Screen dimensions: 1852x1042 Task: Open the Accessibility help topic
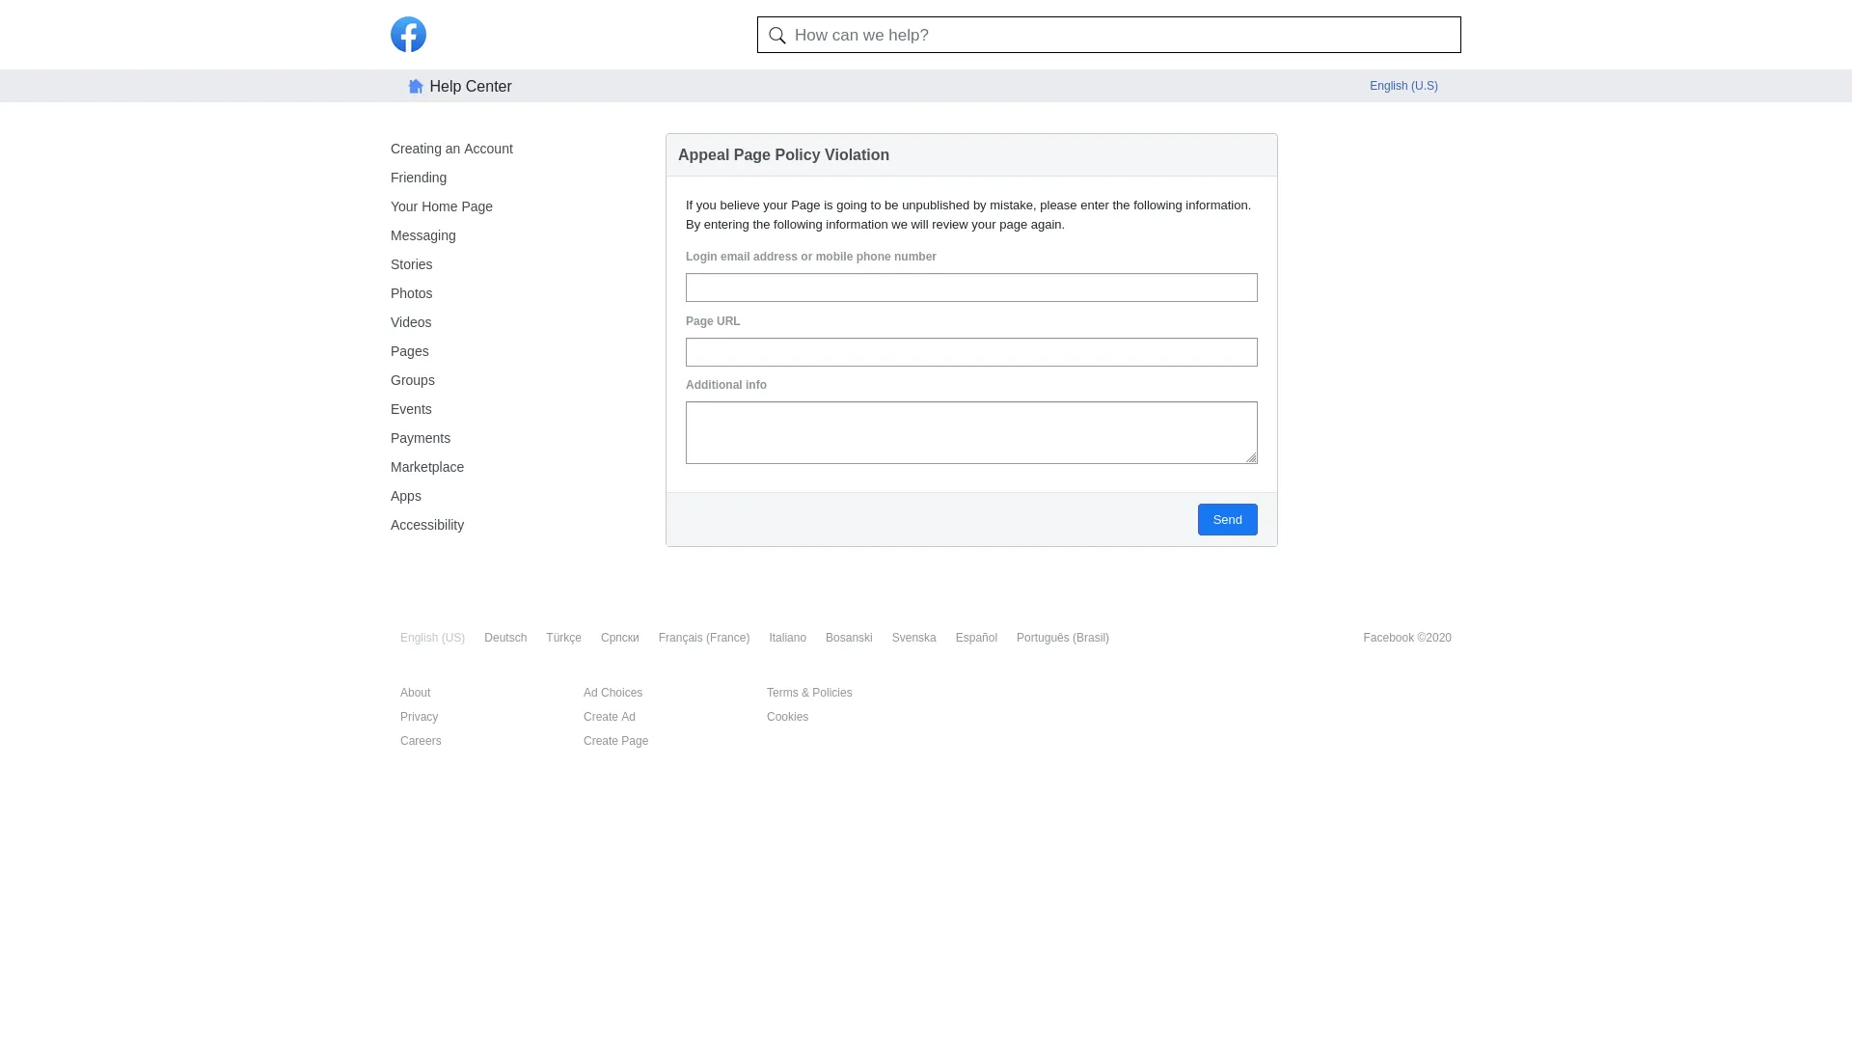(427, 525)
